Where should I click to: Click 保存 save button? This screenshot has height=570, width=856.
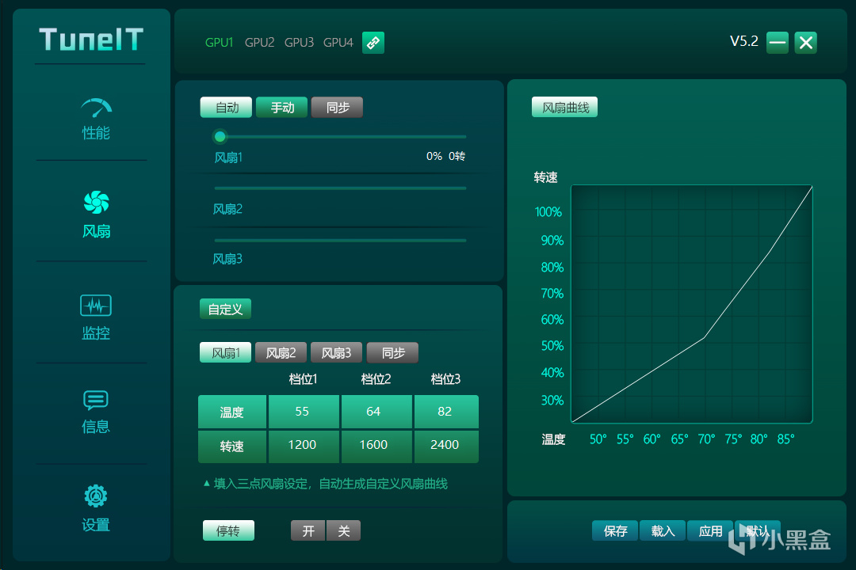pyautogui.click(x=615, y=530)
